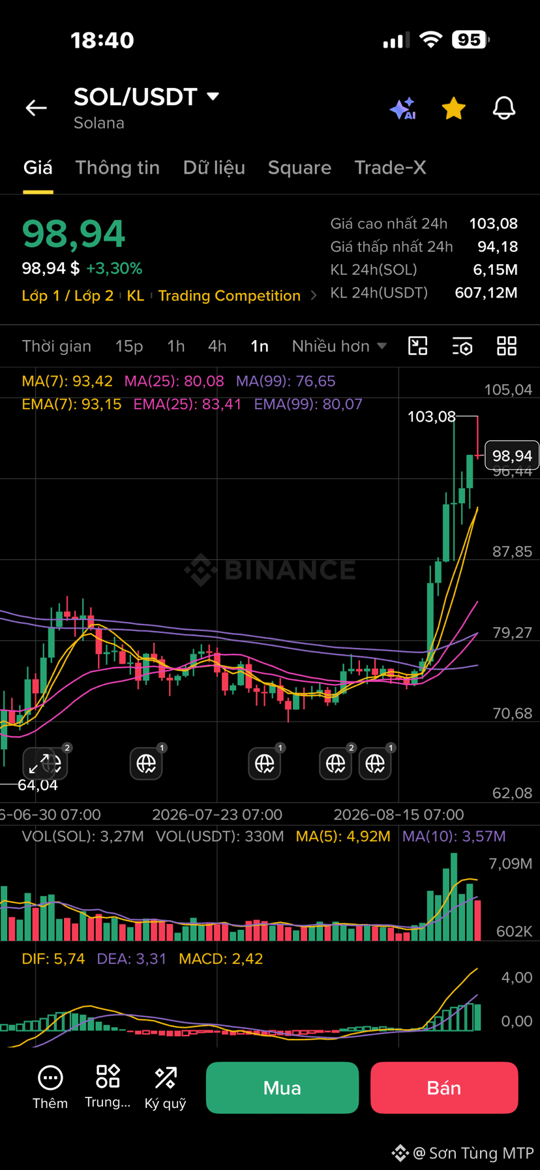This screenshot has height=1170, width=540.
Task: Open the Thêm more options icon
Action: (x=50, y=1088)
